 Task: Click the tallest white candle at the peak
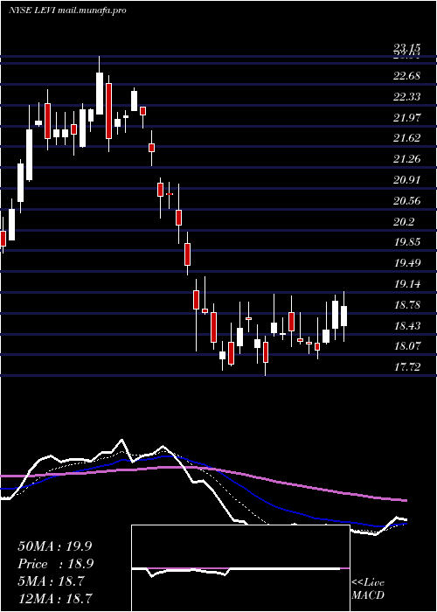click(x=100, y=94)
